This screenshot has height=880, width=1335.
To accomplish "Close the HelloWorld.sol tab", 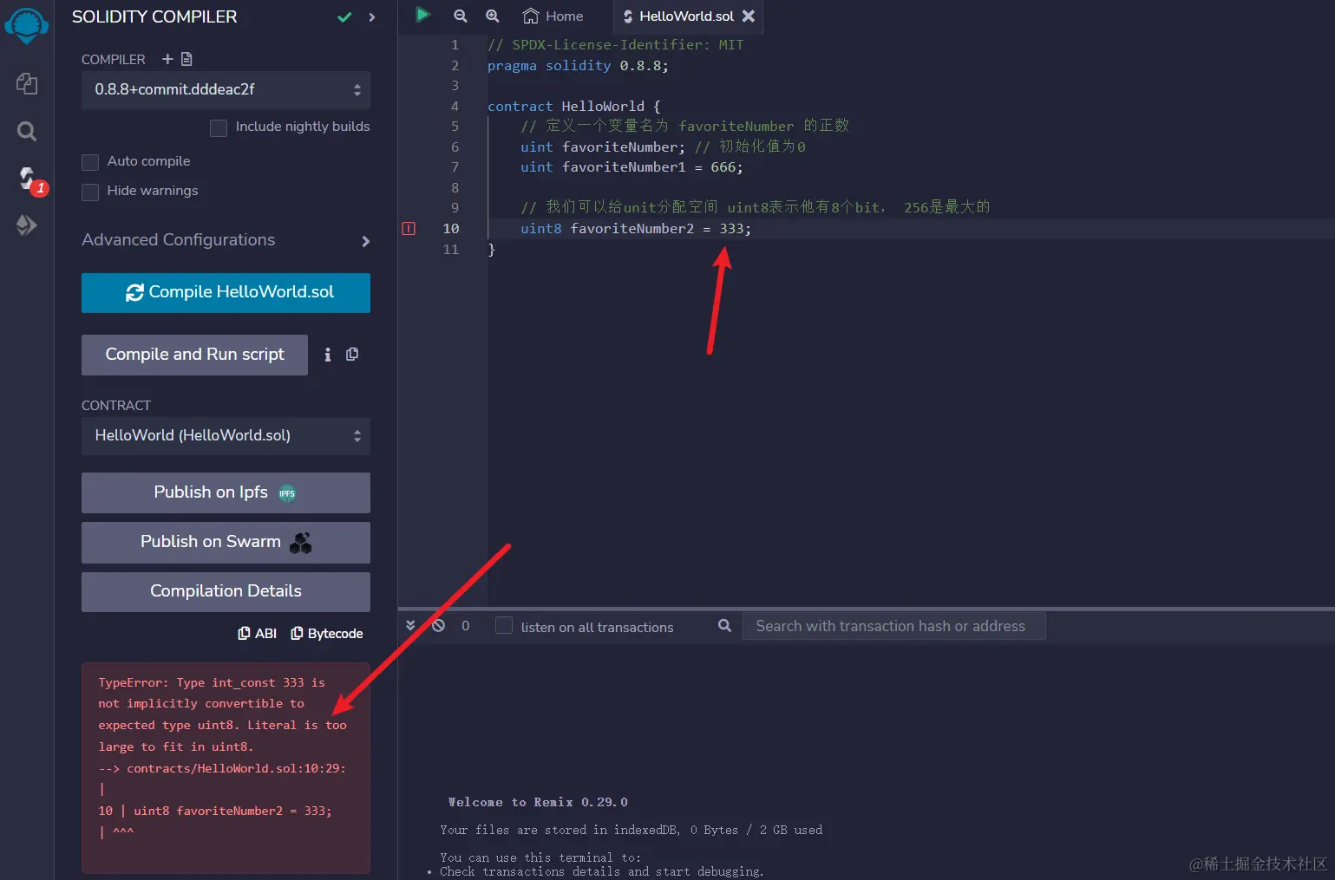I will tap(749, 16).
